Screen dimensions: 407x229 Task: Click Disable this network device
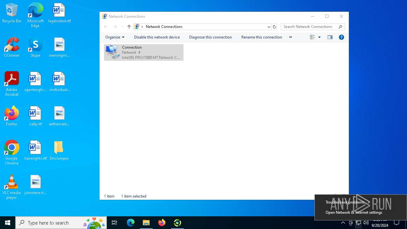157,37
